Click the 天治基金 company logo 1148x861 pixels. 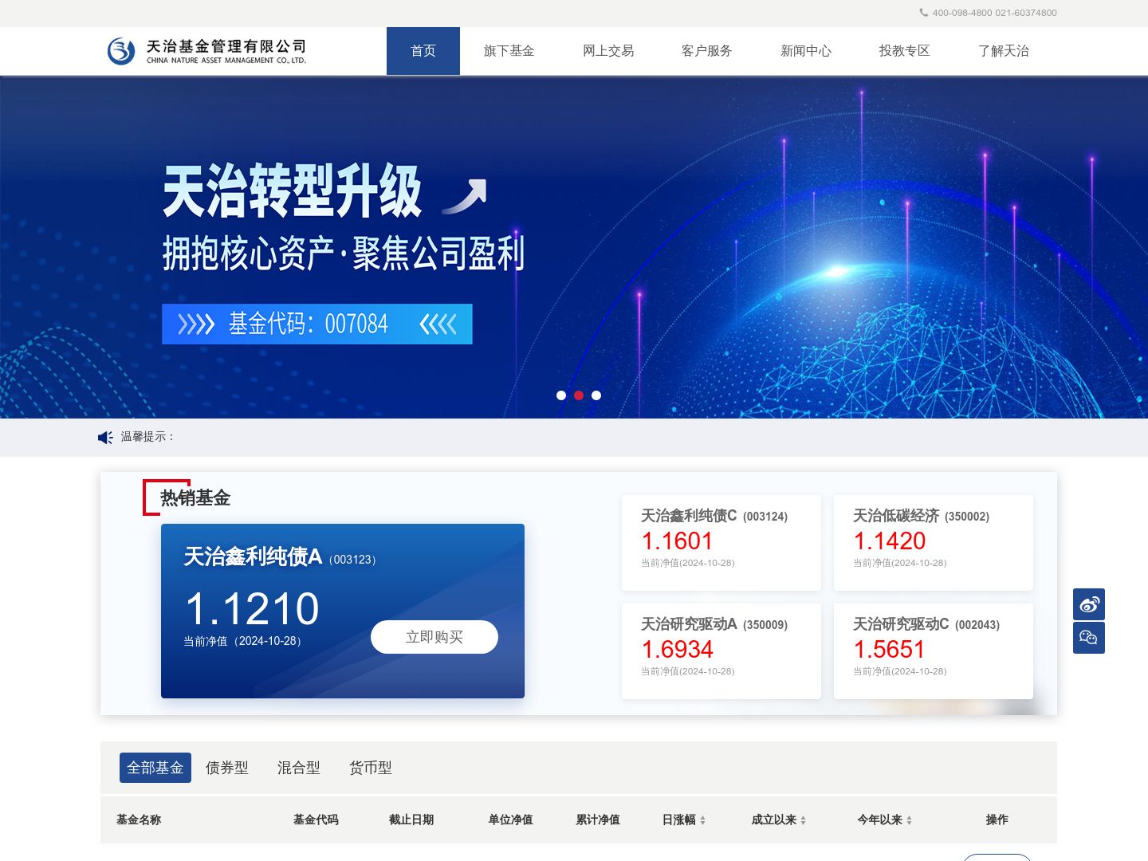[206, 51]
